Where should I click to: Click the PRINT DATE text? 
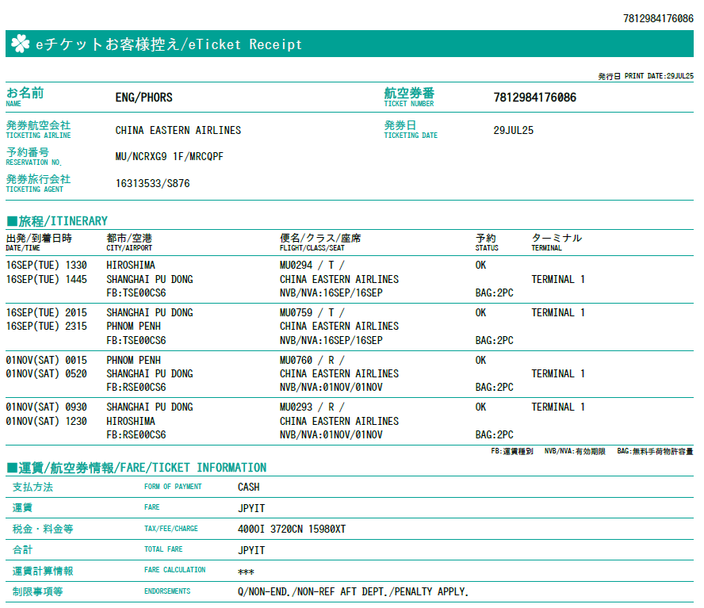(645, 76)
